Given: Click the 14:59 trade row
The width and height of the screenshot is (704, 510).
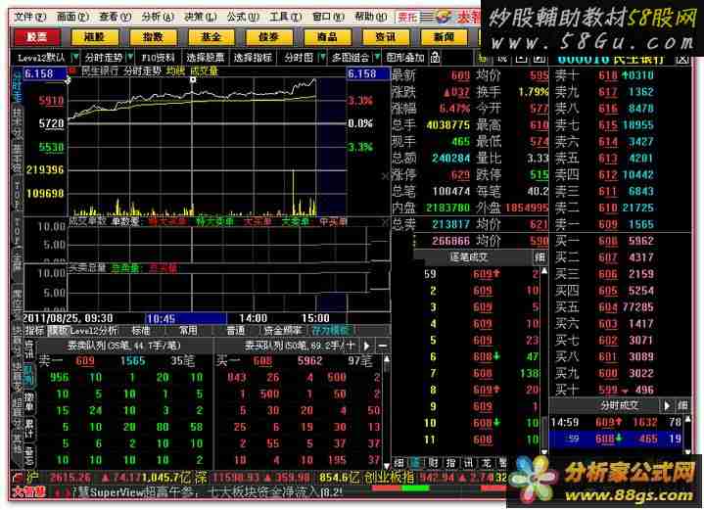Looking at the screenshot, I should tap(616, 422).
